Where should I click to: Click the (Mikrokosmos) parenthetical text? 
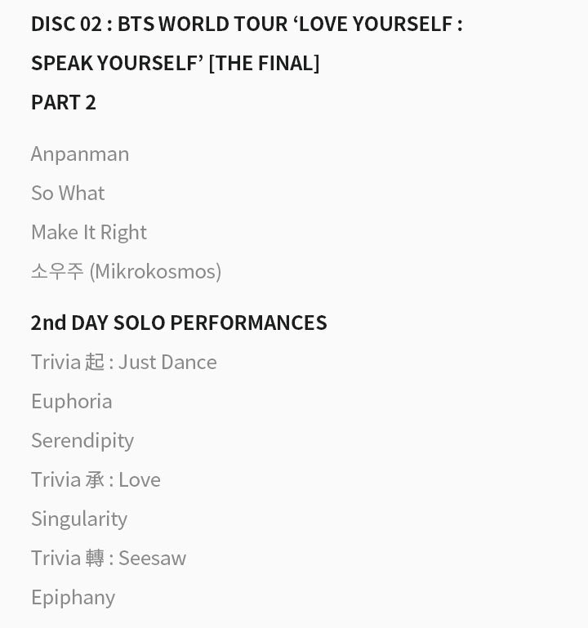pyautogui.click(x=155, y=271)
